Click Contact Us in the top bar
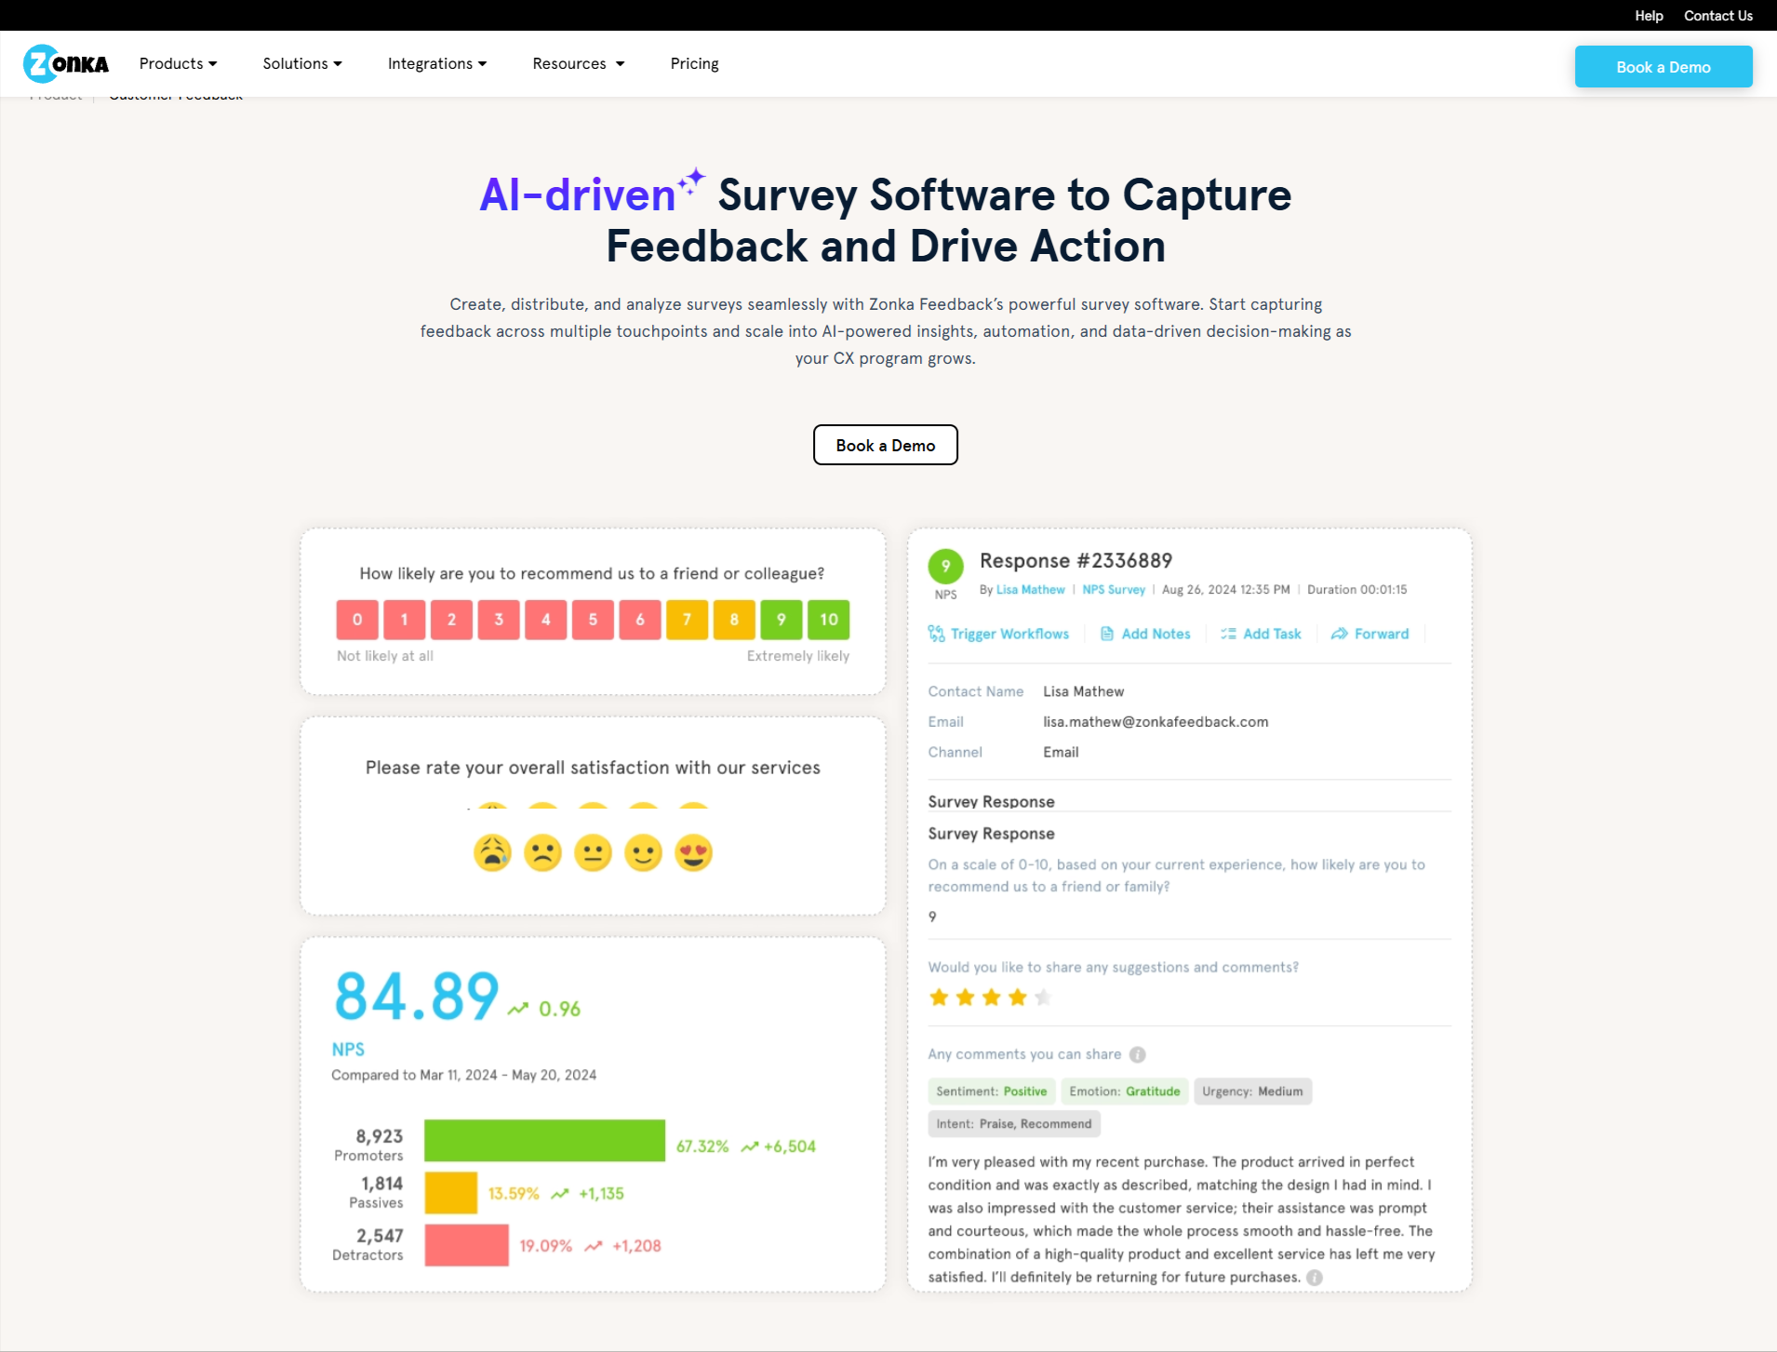This screenshot has height=1352, width=1777. (x=1717, y=15)
